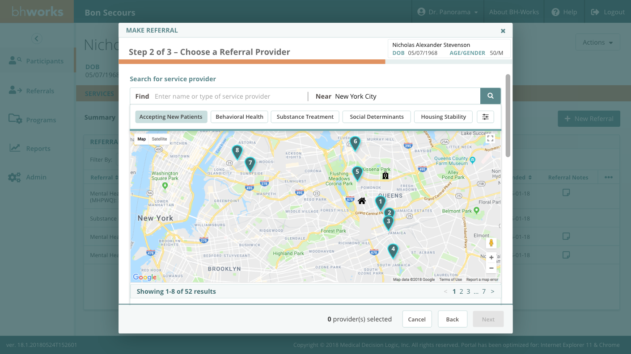
Task: Click the search magnifier button
Action: coord(491,96)
